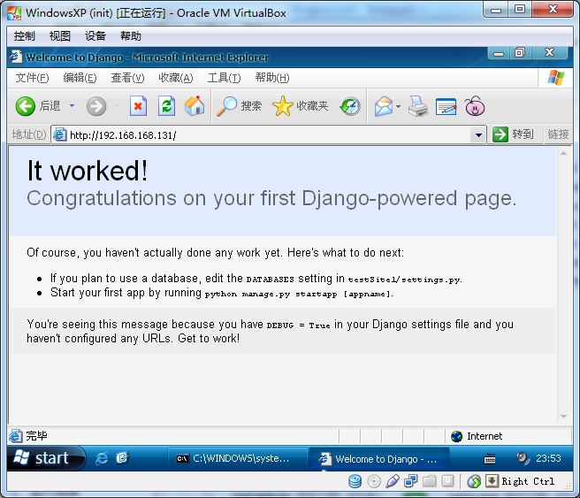Image resolution: width=580 pixels, height=498 pixels.
Task: Click the Windows flag logo in IE
Action: (556, 78)
